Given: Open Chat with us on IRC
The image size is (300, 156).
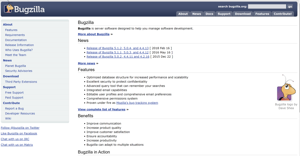Looking at the screenshot, I should 15,139.
